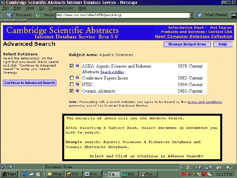This screenshot has width=237, height=178.
Task: Open the View menu
Action: click(30, 8)
